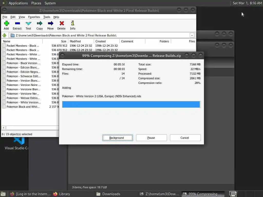This screenshot has height=197, width=263.
Task: Click the Test toolbar icon
Action: click(28, 25)
